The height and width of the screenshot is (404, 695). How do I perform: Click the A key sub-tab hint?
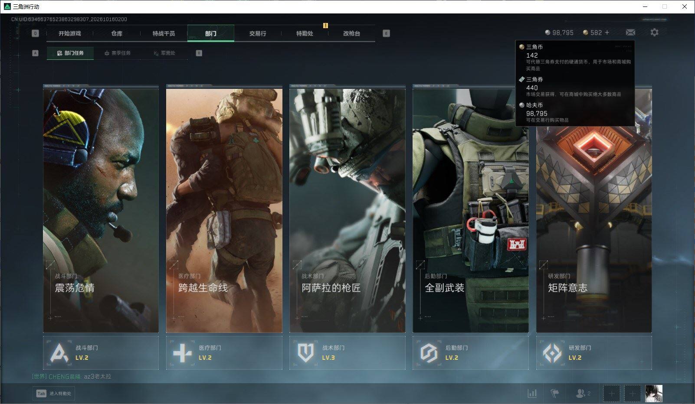[36, 53]
